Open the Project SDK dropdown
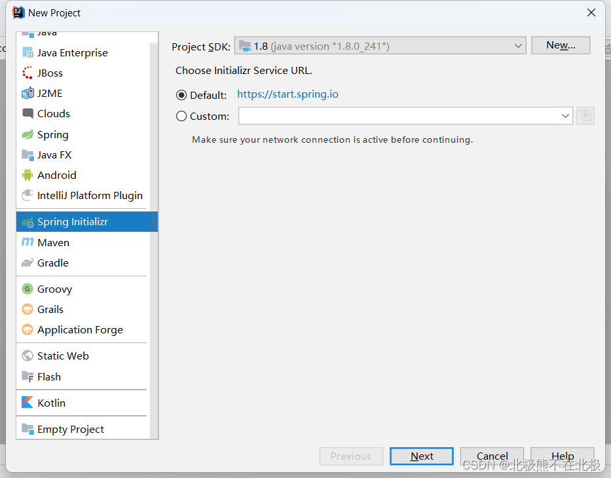The width and height of the screenshot is (611, 478). tap(380, 46)
